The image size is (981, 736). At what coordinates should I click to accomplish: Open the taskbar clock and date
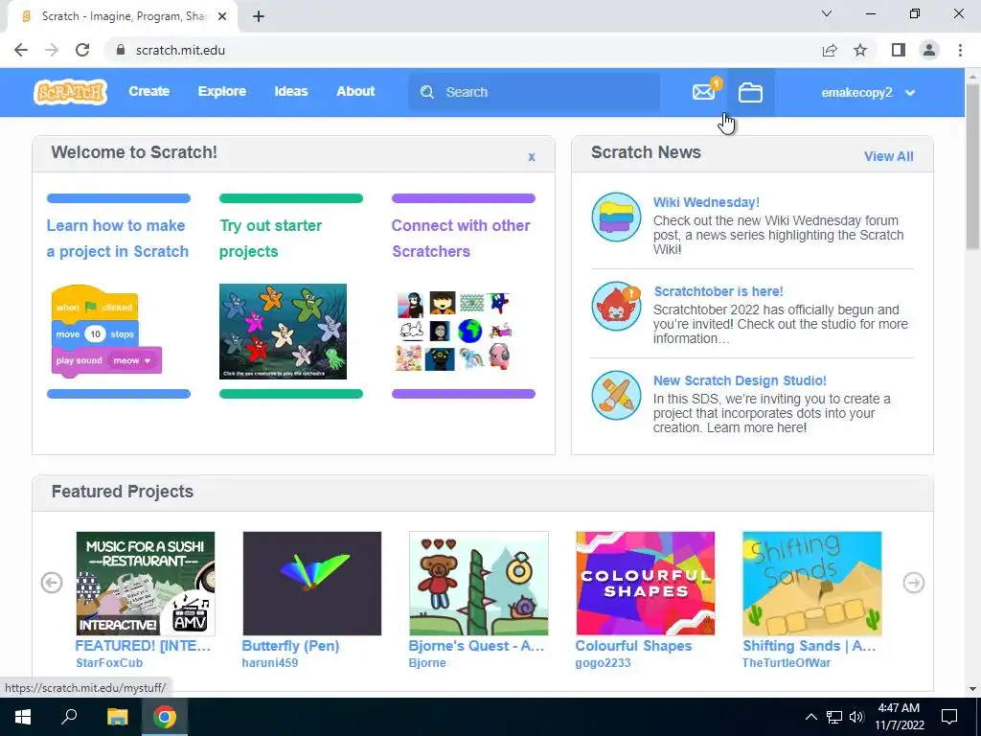[899, 717]
